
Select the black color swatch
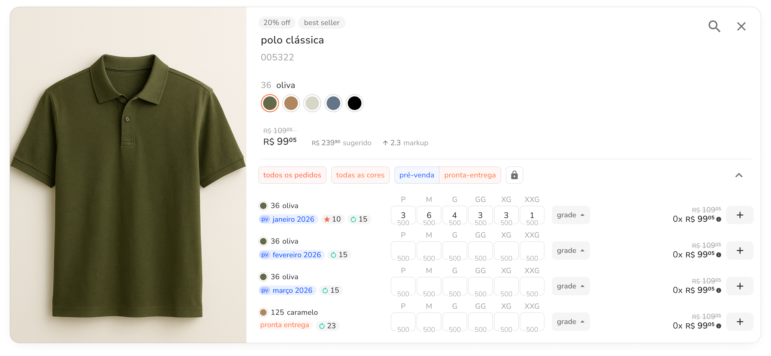point(354,103)
